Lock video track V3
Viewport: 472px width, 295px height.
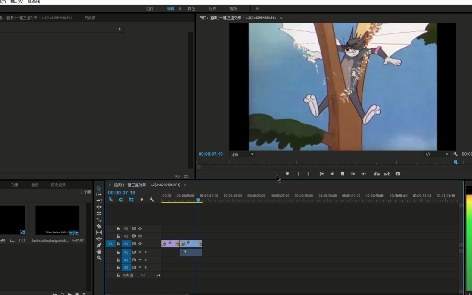[118, 228]
